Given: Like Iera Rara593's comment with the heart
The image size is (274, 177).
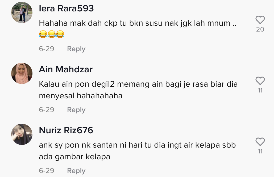Looking at the screenshot, I should tap(260, 20).
